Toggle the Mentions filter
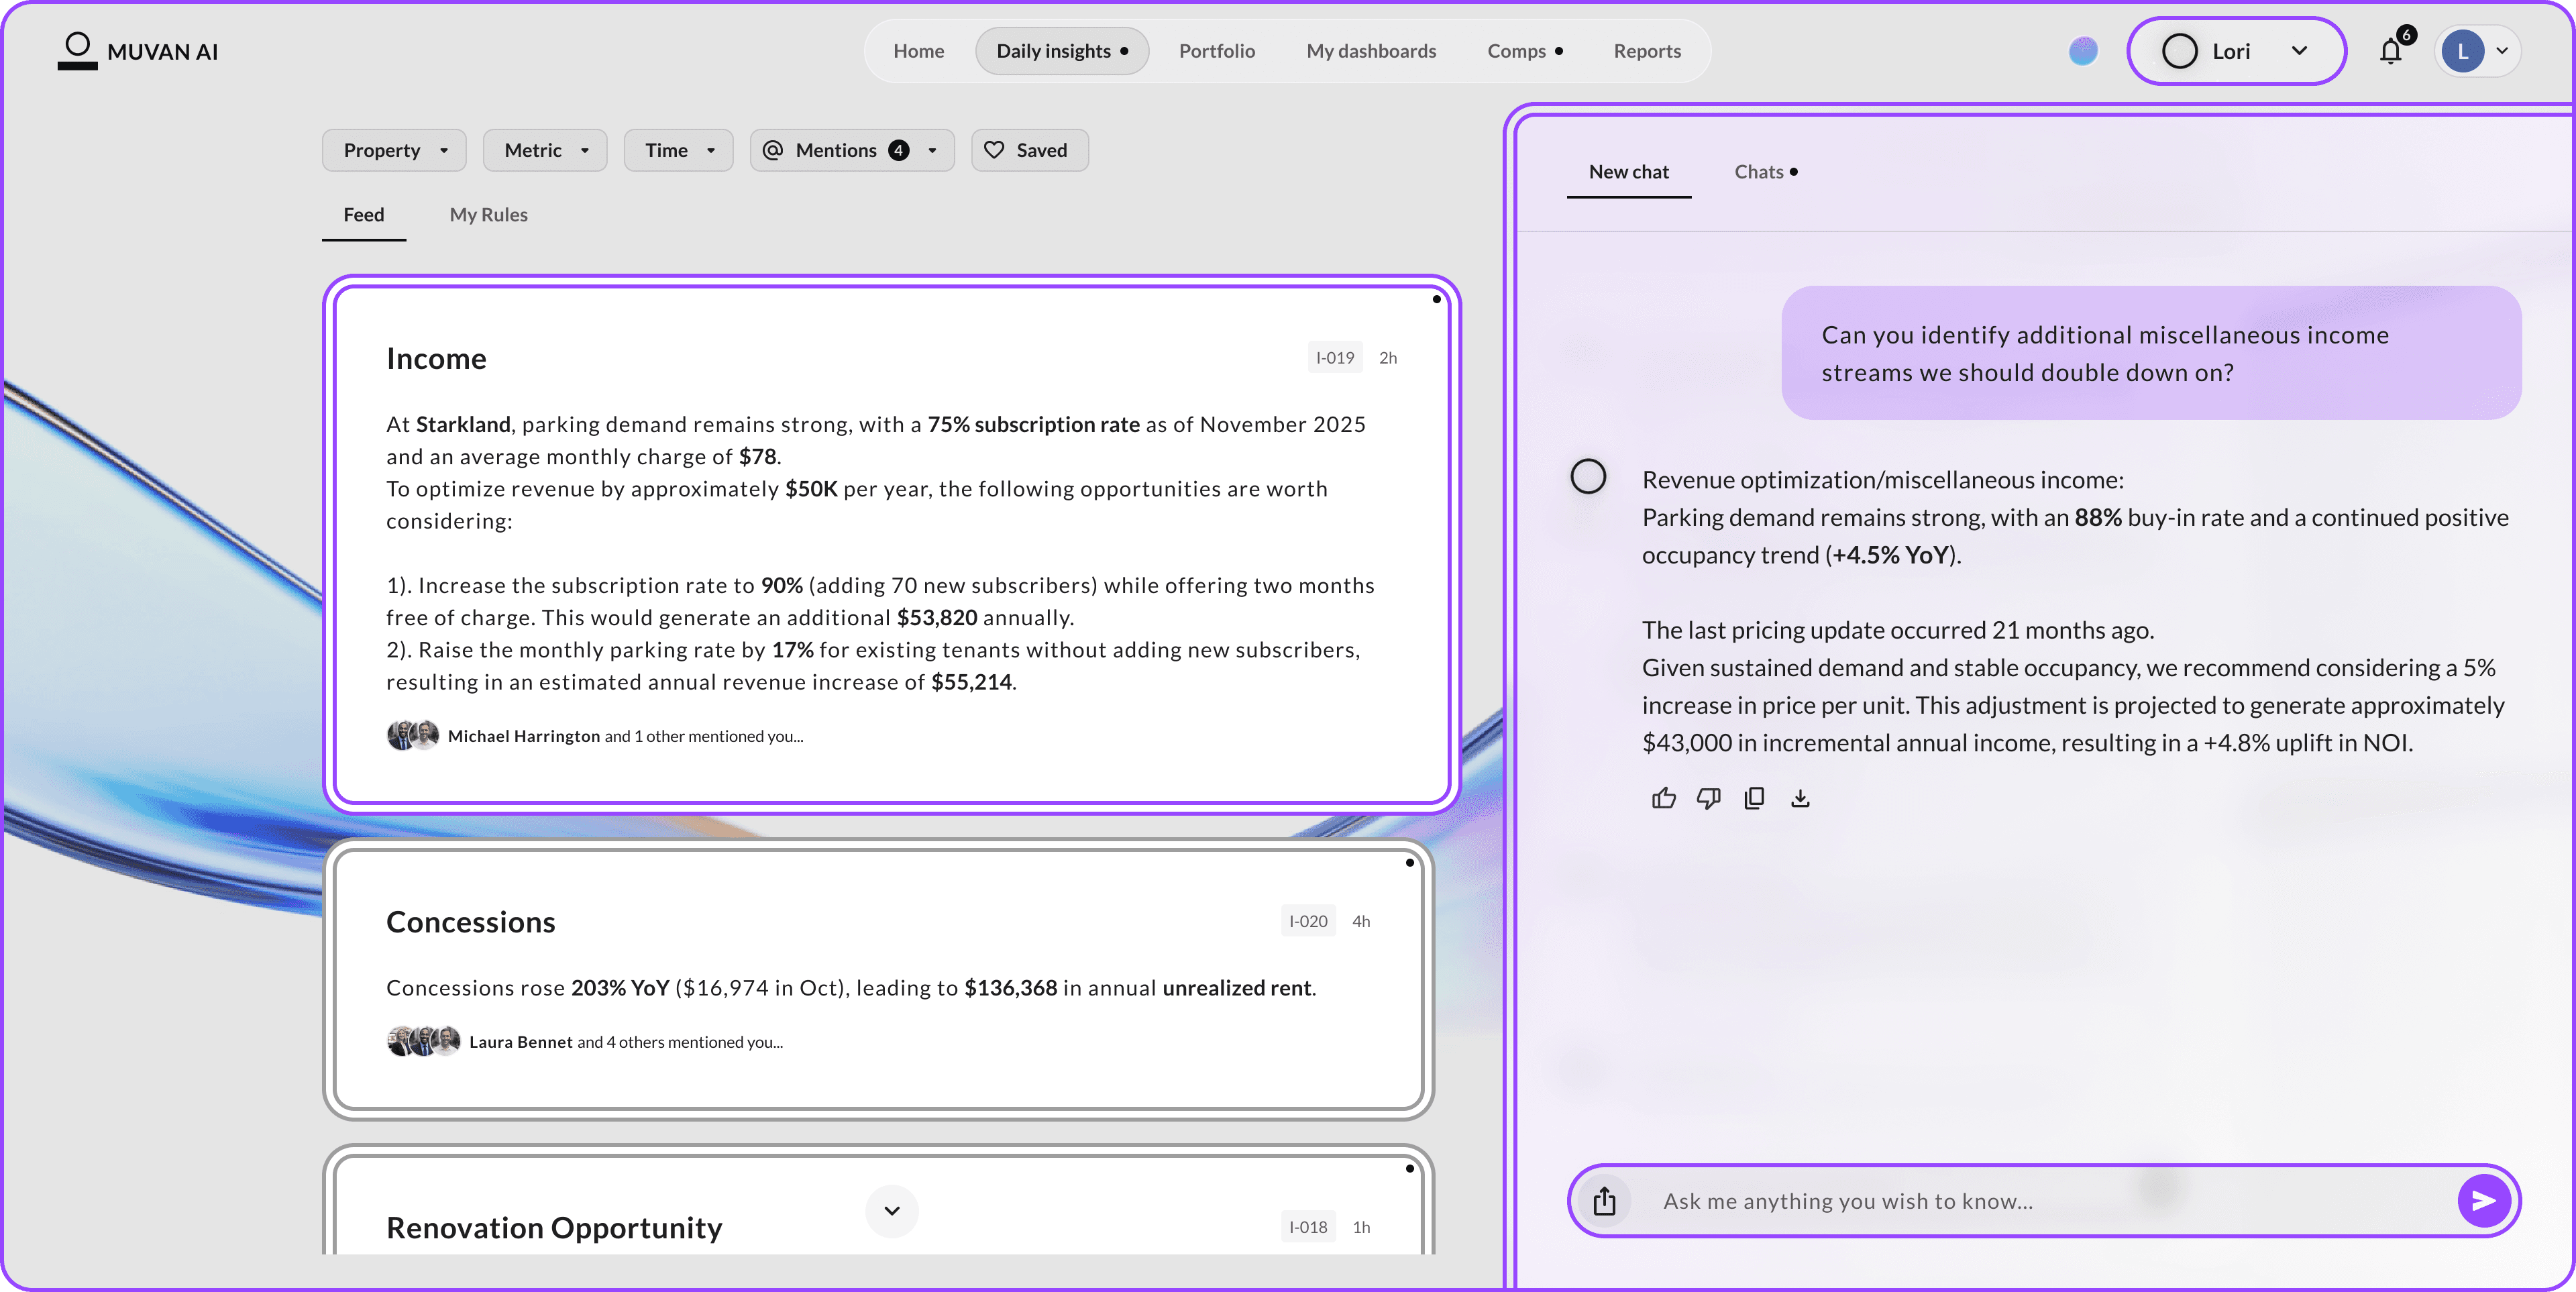Screen dimensions: 2576x1292 [x=851, y=150]
